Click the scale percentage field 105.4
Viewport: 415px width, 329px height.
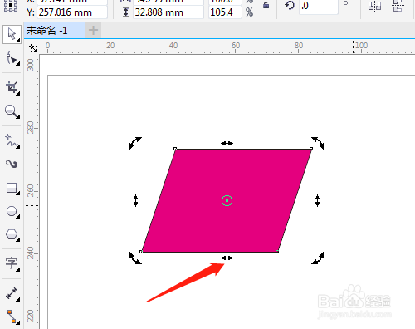tap(225, 12)
